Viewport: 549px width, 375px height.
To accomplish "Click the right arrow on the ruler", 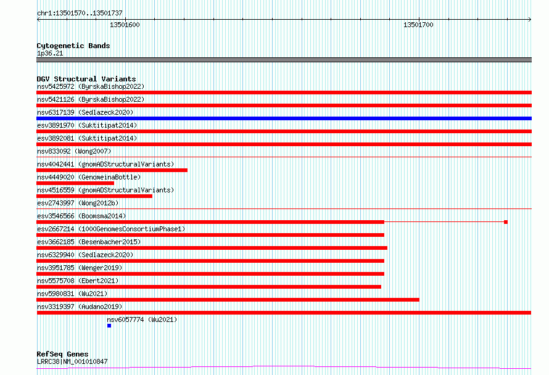I will point(530,20).
